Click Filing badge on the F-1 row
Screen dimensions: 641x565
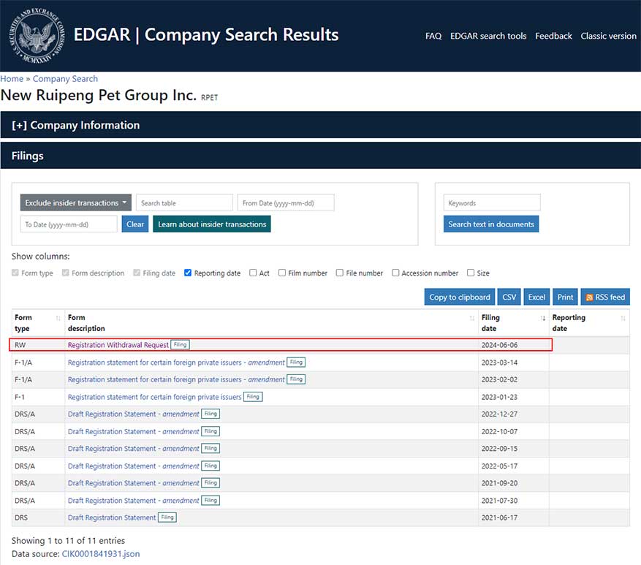click(x=253, y=397)
